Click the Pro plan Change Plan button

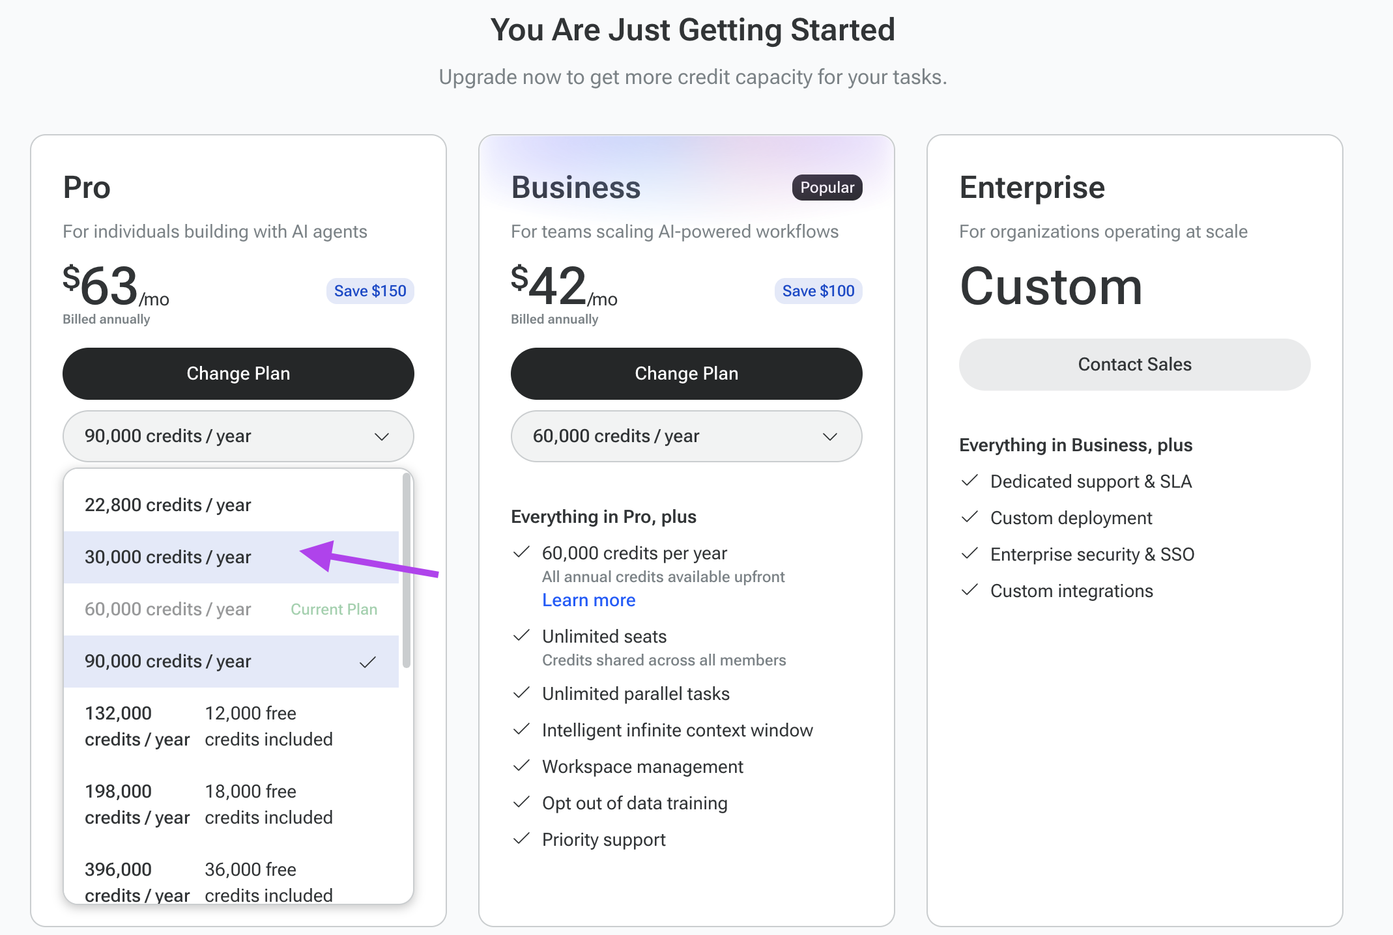coord(238,373)
